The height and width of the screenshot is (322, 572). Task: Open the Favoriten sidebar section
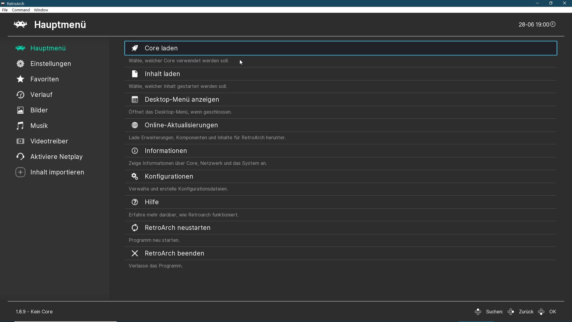coord(45,79)
